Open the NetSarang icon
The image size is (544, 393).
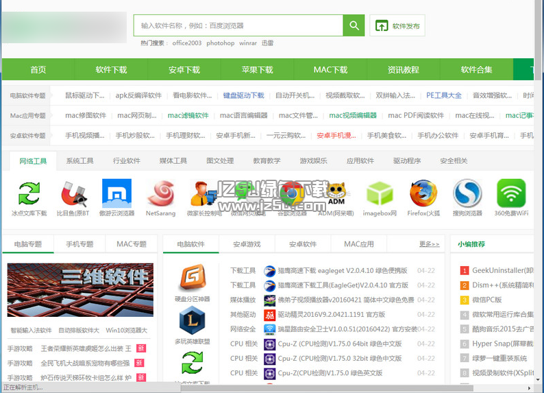pos(160,193)
